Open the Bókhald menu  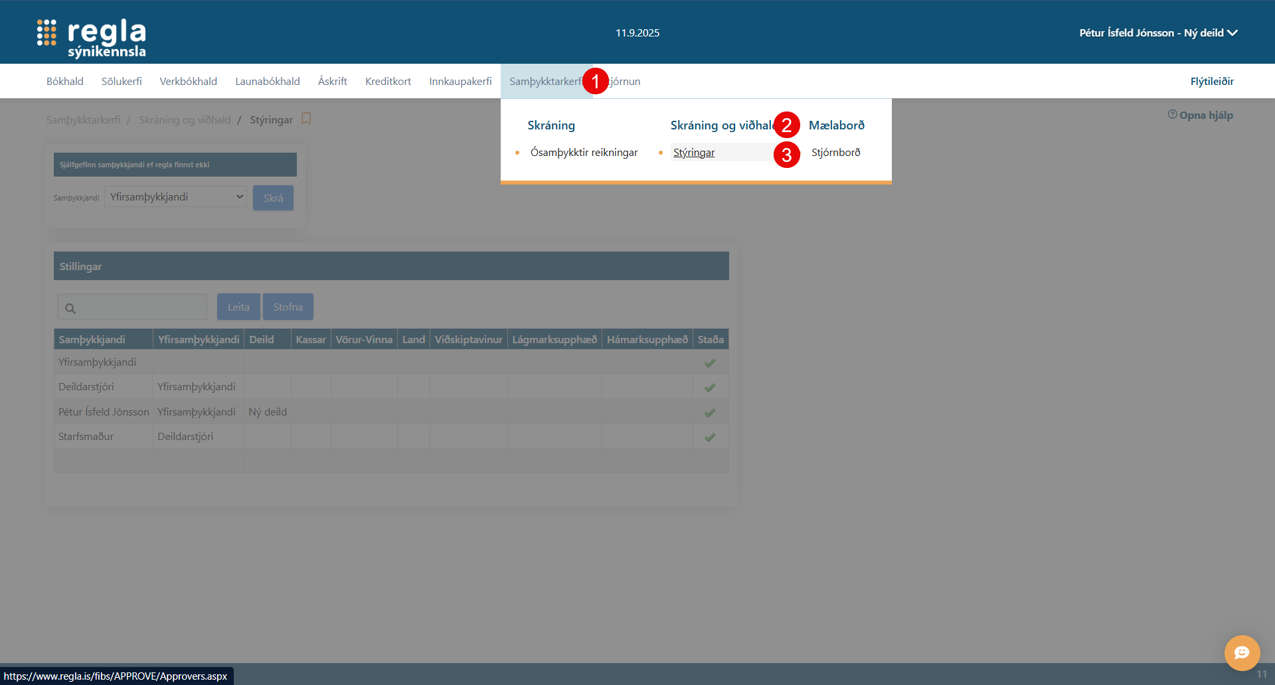(x=65, y=81)
